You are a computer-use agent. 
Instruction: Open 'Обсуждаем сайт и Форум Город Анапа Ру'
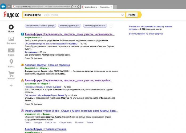46,95
